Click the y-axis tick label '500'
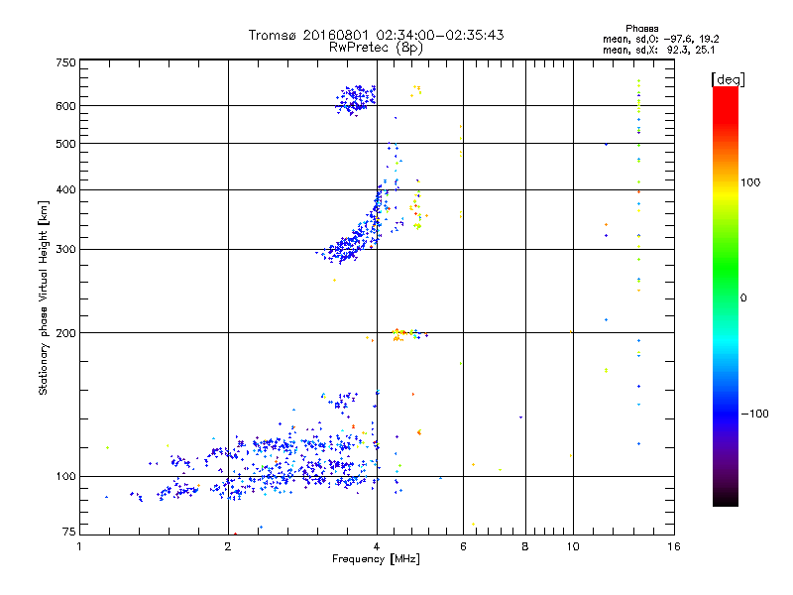The height and width of the screenshot is (595, 793). click(x=65, y=144)
